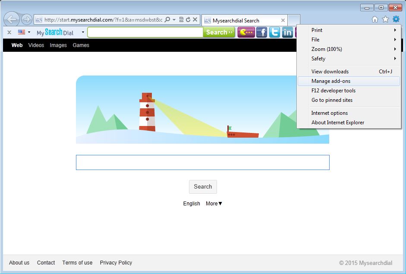
Task: Choose Go to pinned sites
Action: click(349, 100)
